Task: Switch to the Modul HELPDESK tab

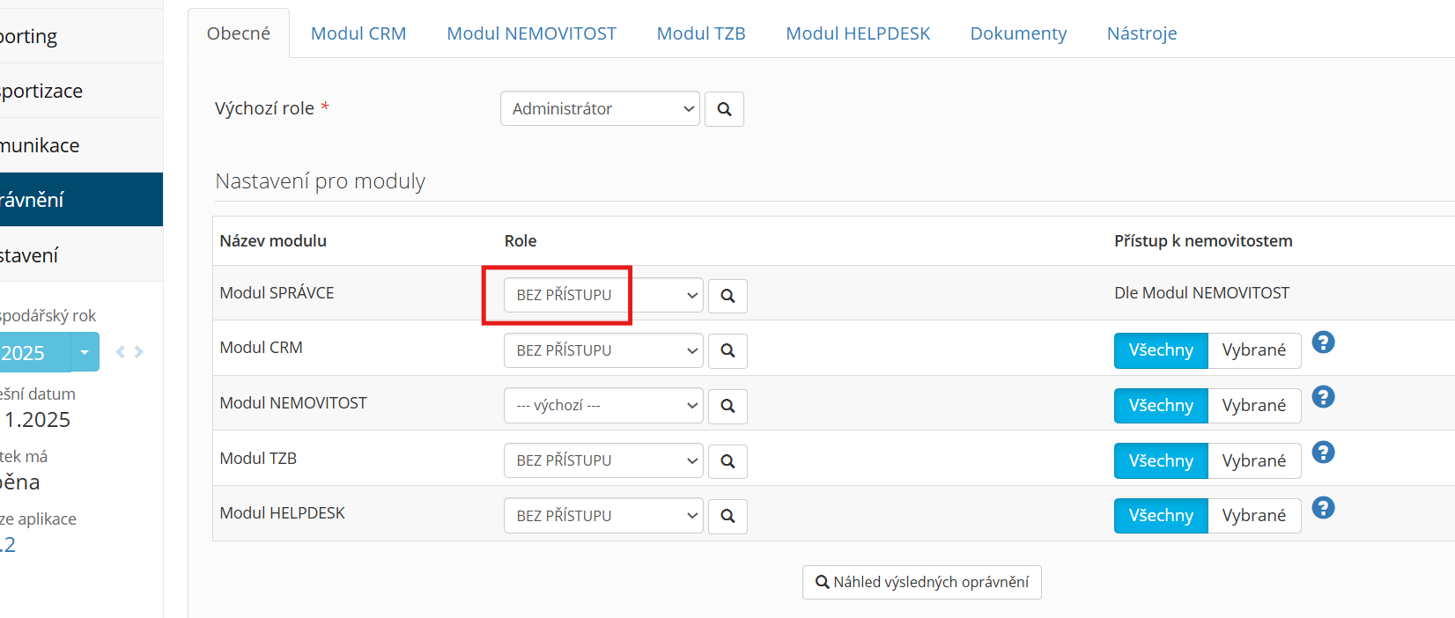Action: tap(858, 33)
